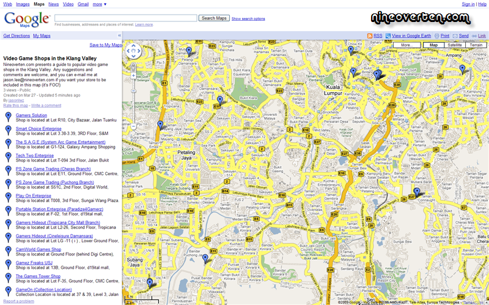
Task: Click the marker icon beside CamWorld Games Shop
Action: coord(9,251)
